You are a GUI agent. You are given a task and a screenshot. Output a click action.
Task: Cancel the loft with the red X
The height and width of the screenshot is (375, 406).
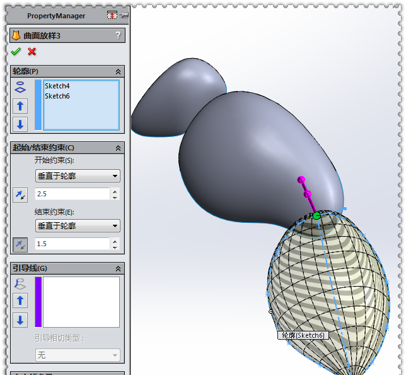pyautogui.click(x=32, y=52)
